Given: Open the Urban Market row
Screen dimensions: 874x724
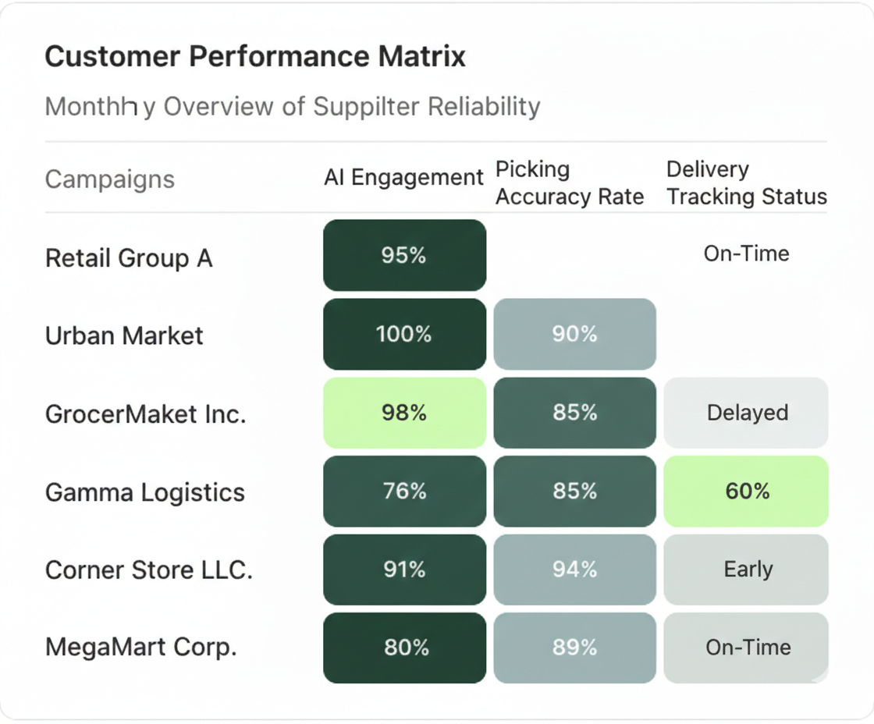Looking at the screenshot, I should pyautogui.click(x=124, y=336).
